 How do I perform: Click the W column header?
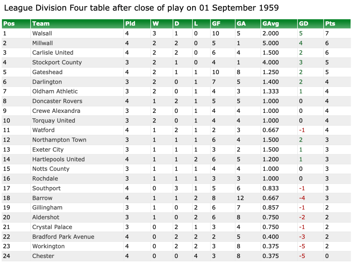tap(155, 24)
